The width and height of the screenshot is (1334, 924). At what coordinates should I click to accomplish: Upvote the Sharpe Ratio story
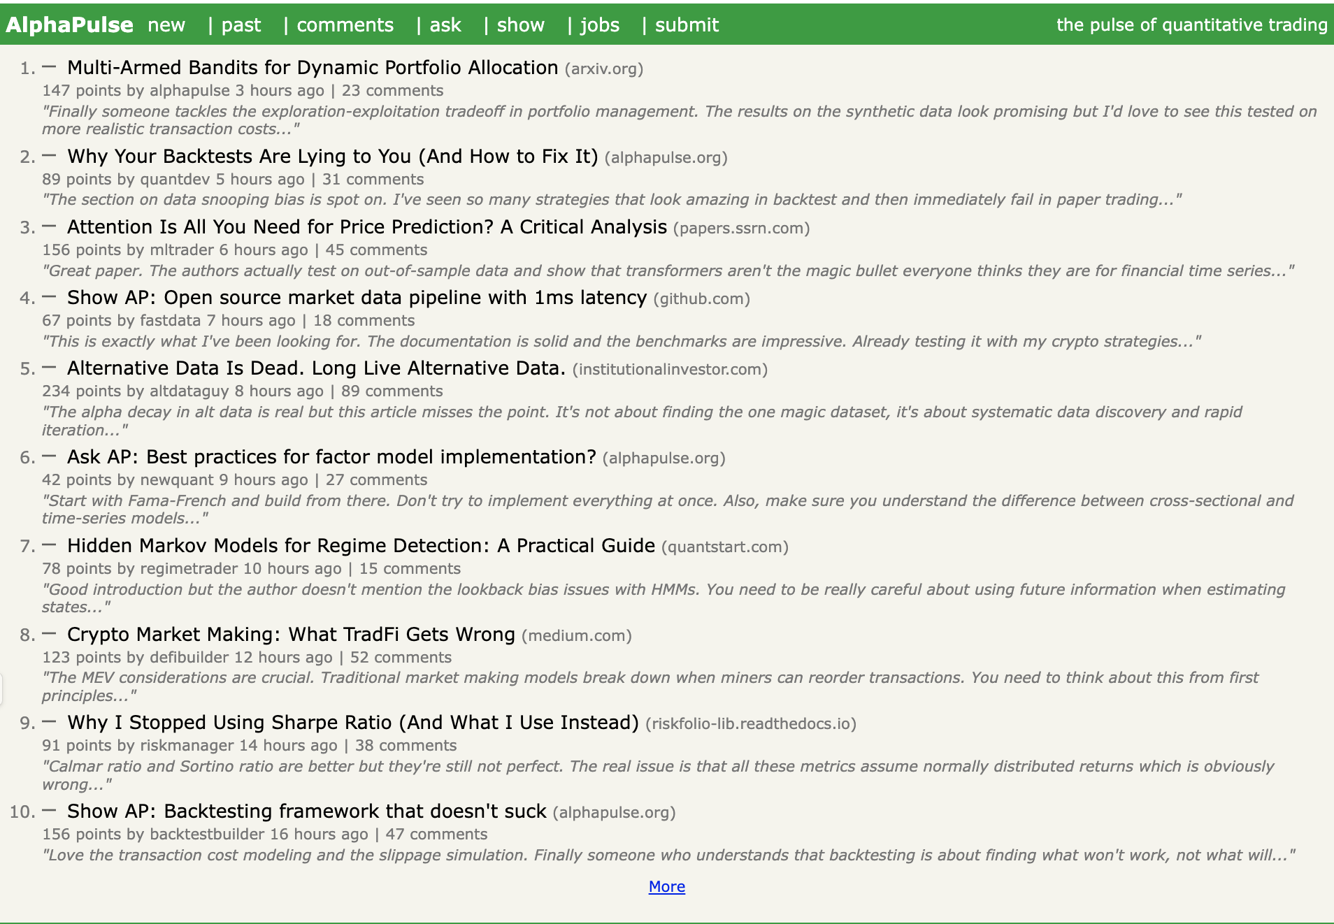[49, 722]
